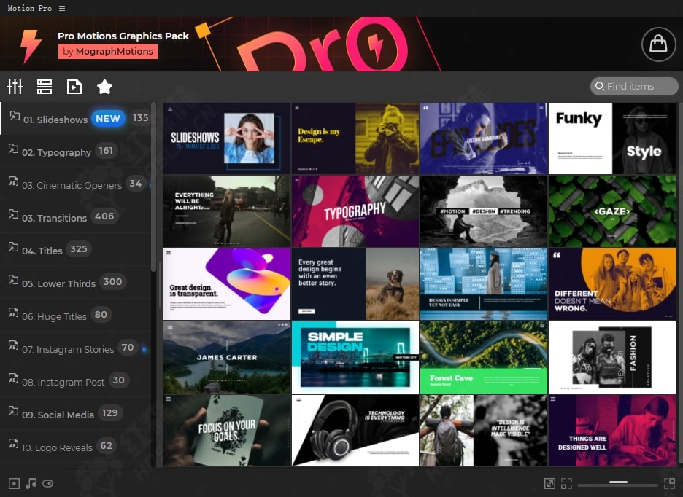Open the shopping bag store icon

pyautogui.click(x=658, y=44)
